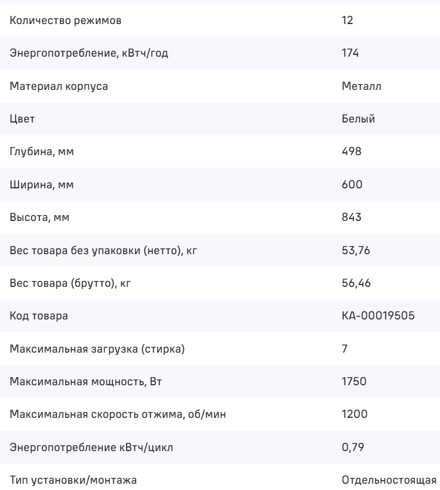Click the 'Максимальная загрузка (стирка)' label

97,349
